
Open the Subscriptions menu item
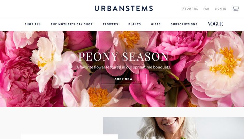click(x=184, y=24)
